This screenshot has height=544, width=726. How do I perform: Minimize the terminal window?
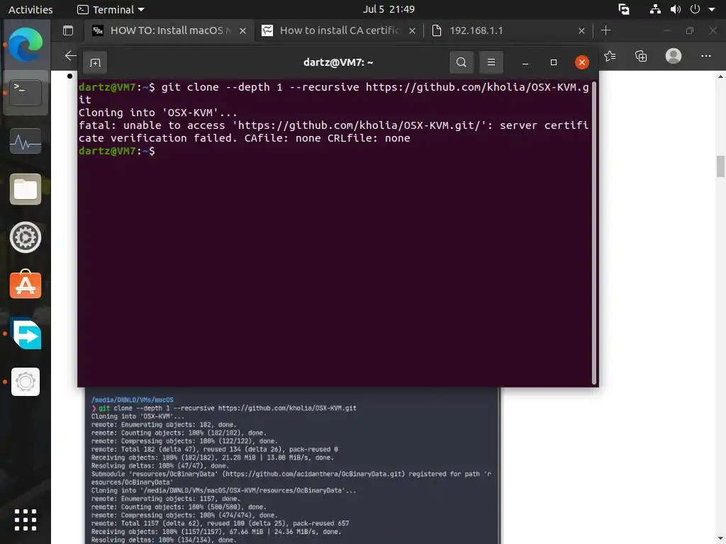click(x=525, y=62)
